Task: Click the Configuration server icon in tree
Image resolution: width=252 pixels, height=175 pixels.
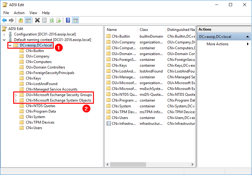Action: point(10,34)
